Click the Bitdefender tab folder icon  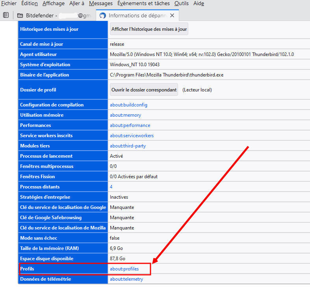(20, 15)
